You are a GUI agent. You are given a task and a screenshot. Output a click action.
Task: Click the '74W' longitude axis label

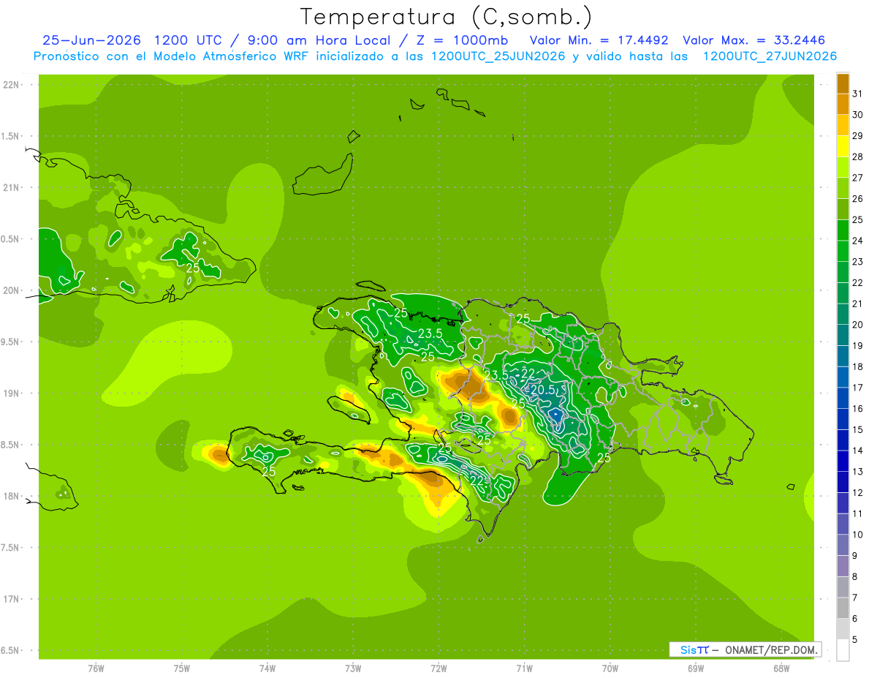(x=267, y=668)
